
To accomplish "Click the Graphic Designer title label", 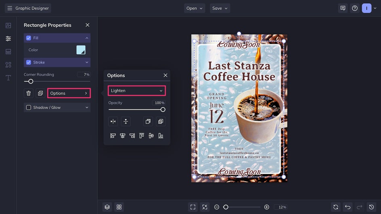I will (32, 8).
